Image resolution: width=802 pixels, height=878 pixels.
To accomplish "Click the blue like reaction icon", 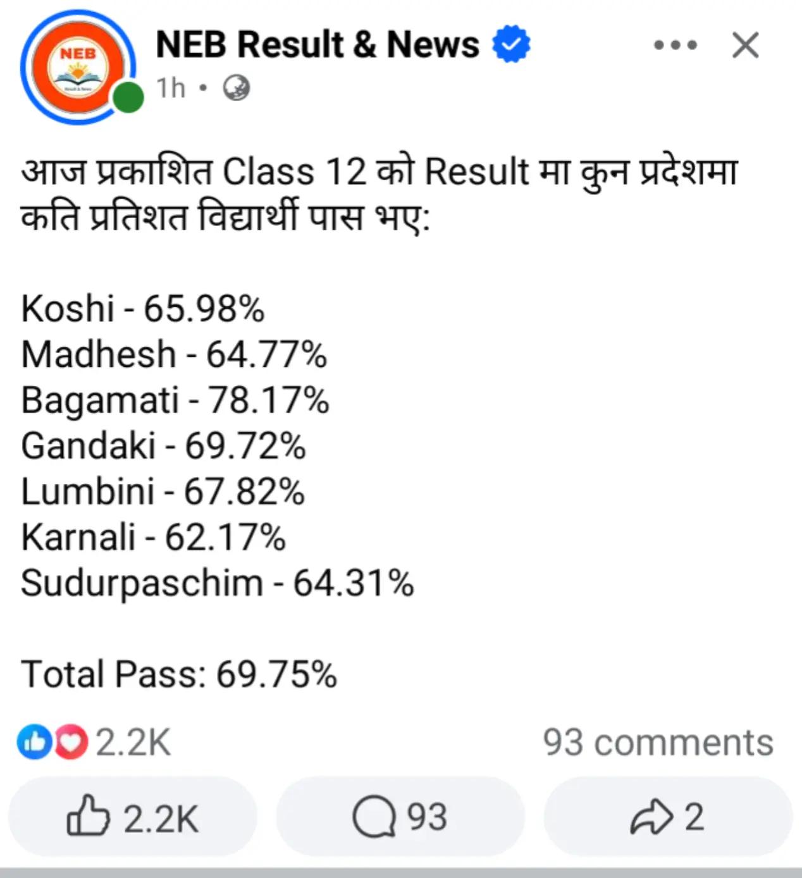I will (x=35, y=741).
